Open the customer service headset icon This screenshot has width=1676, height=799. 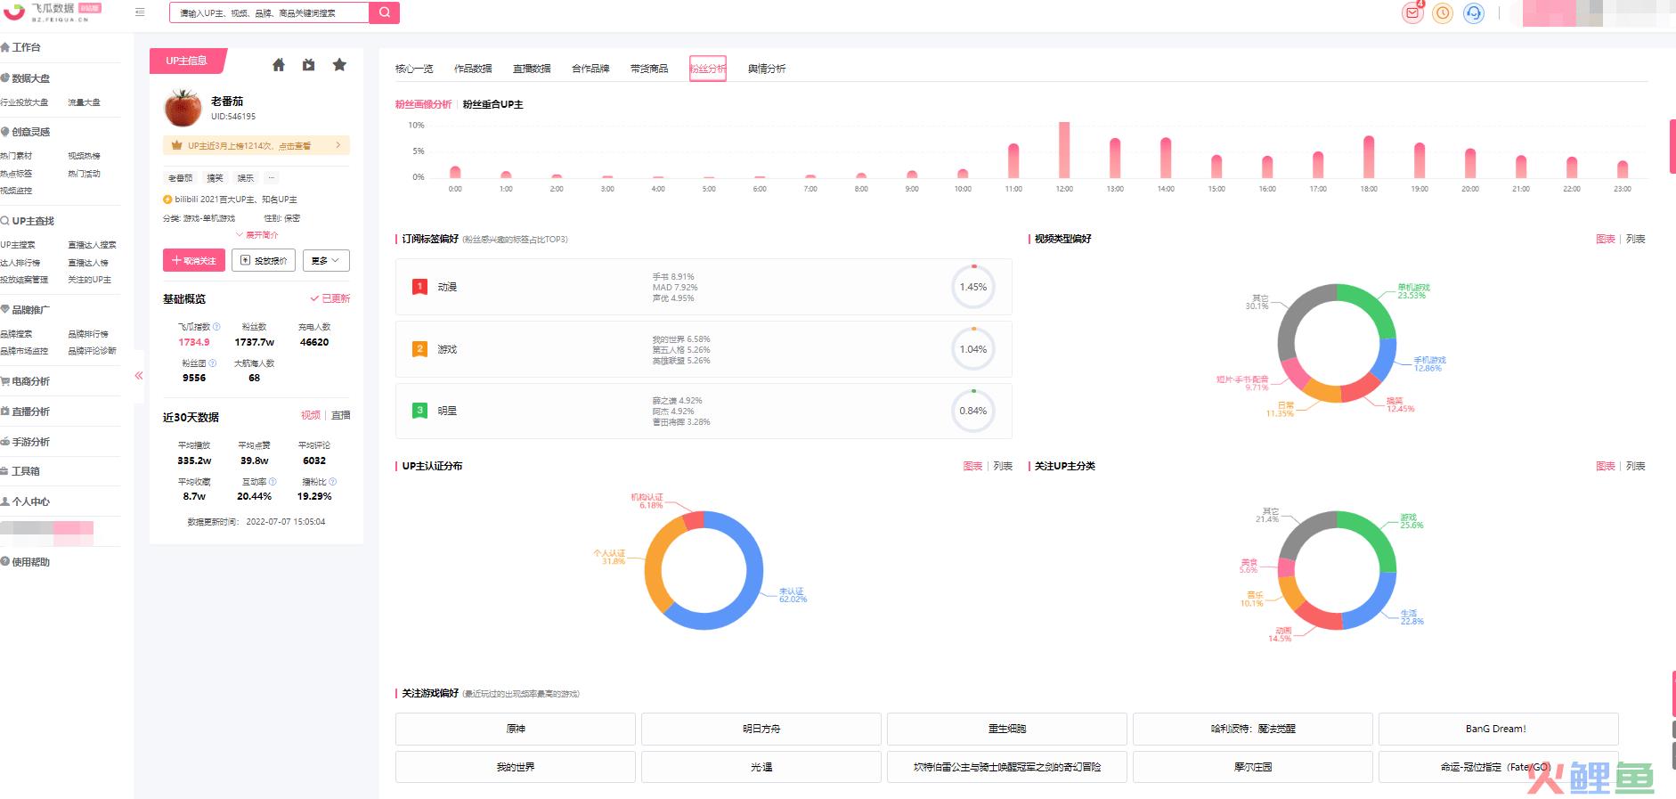pyautogui.click(x=1474, y=13)
